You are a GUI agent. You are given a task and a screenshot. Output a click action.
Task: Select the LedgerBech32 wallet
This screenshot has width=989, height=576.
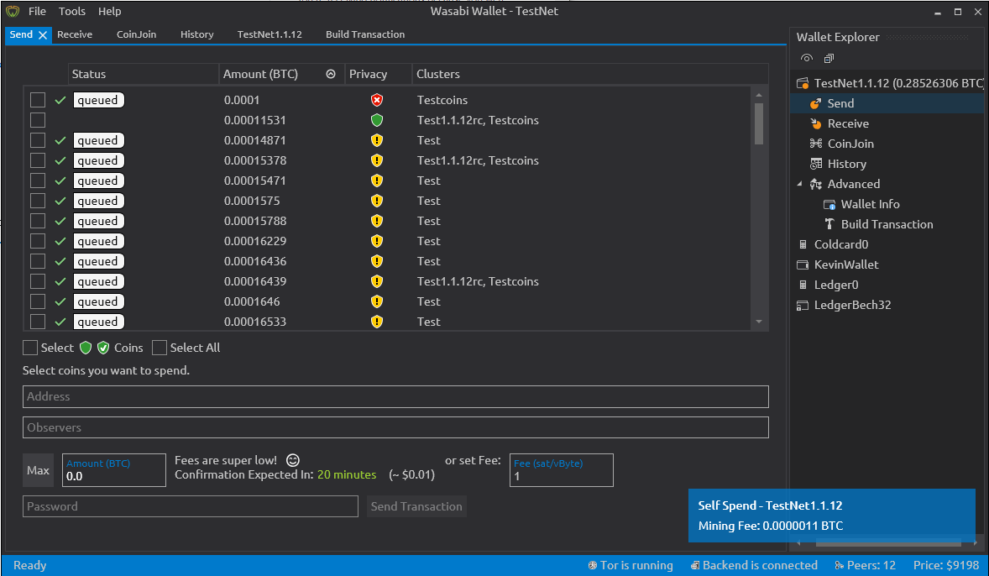(x=852, y=306)
